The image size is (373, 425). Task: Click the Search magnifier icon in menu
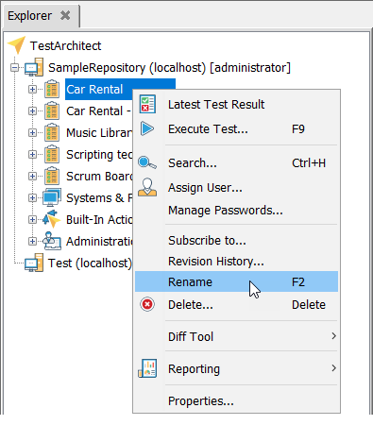(147, 162)
